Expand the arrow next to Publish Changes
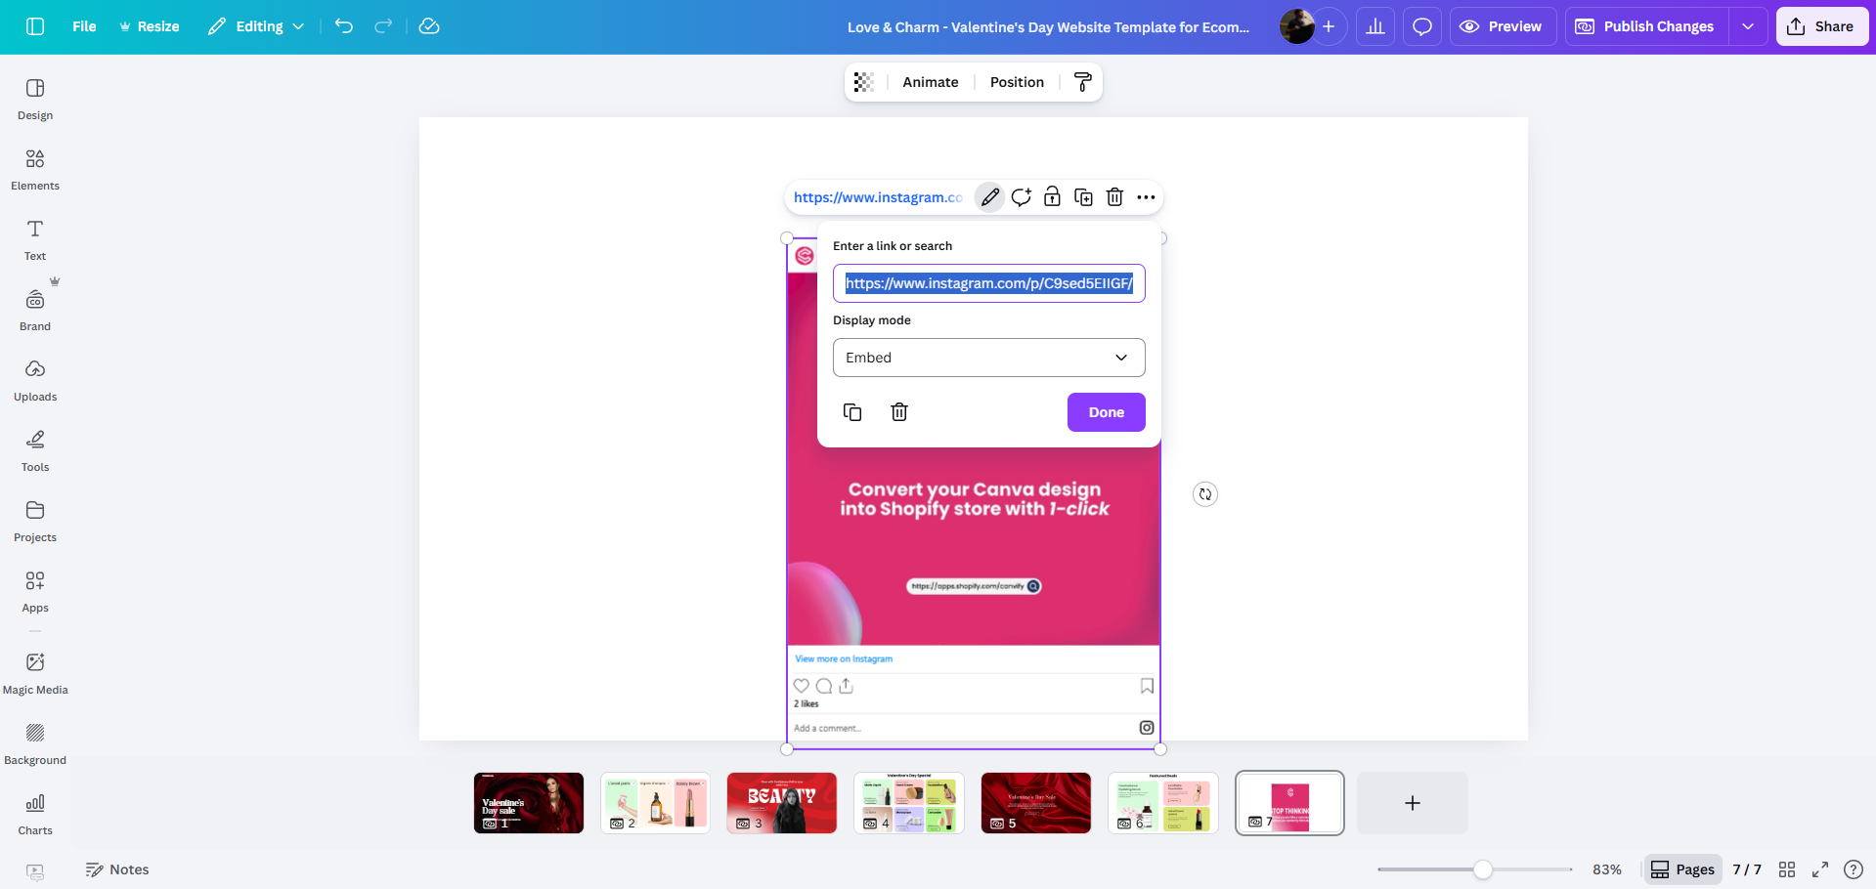Screen dimensions: 1876x889 pos(1748,26)
